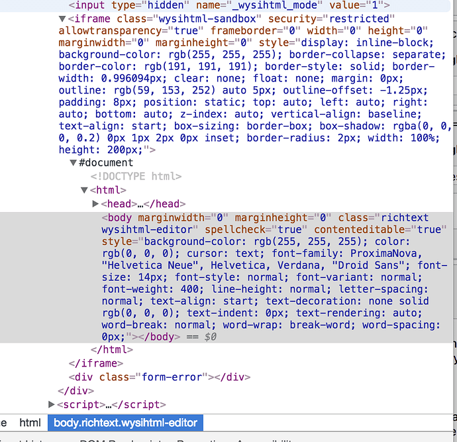Click the security="restricted" attribute

click(331, 19)
